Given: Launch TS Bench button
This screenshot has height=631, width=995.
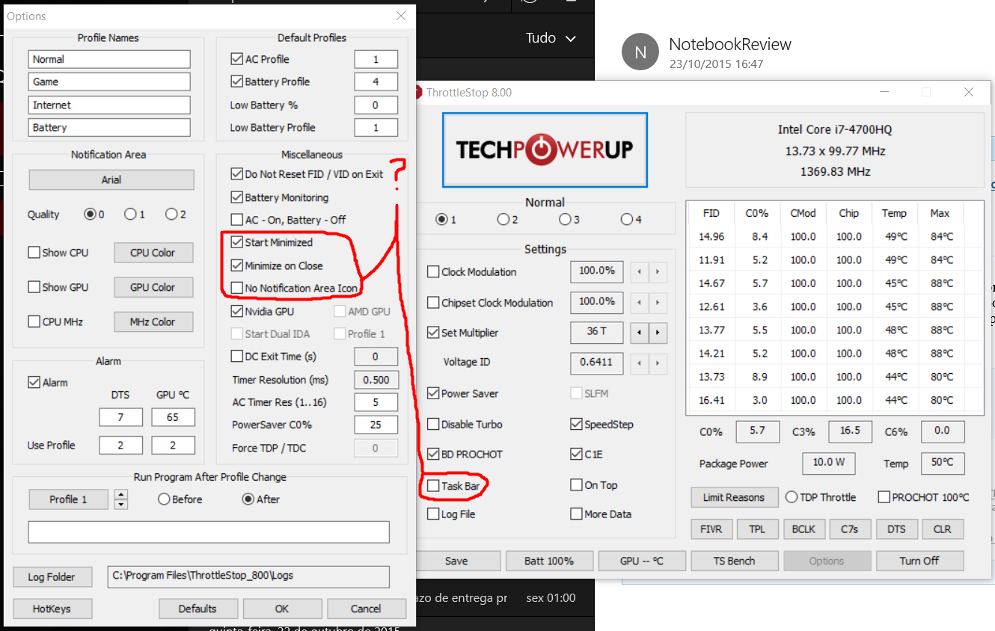Looking at the screenshot, I should click(734, 561).
